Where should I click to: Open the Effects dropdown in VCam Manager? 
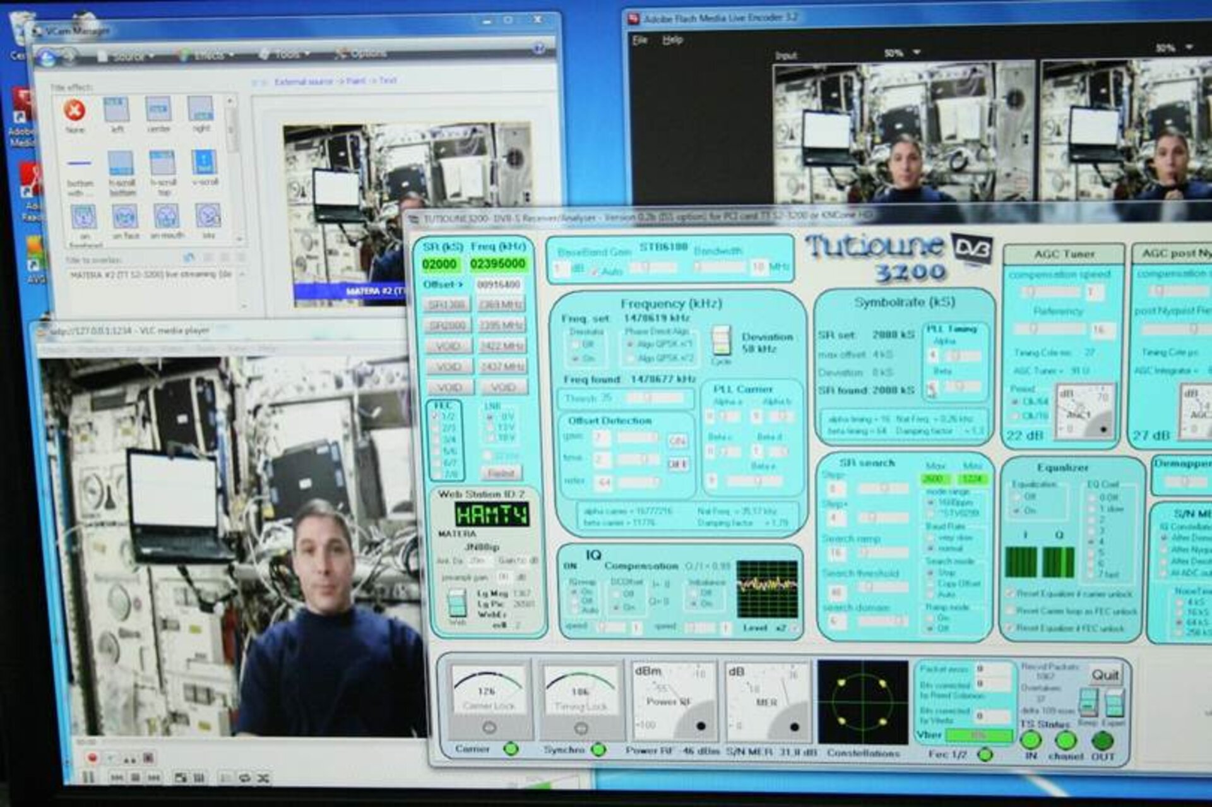point(206,56)
